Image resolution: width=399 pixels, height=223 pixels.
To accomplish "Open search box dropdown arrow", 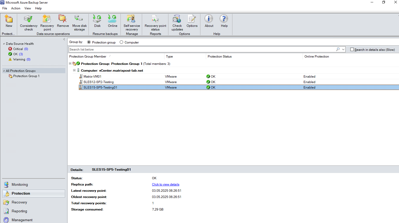I will [x=343, y=49].
